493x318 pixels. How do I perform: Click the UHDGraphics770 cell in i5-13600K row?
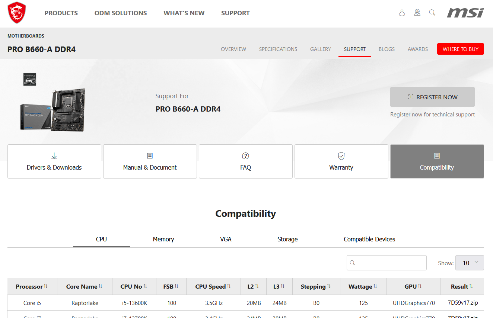point(414,303)
